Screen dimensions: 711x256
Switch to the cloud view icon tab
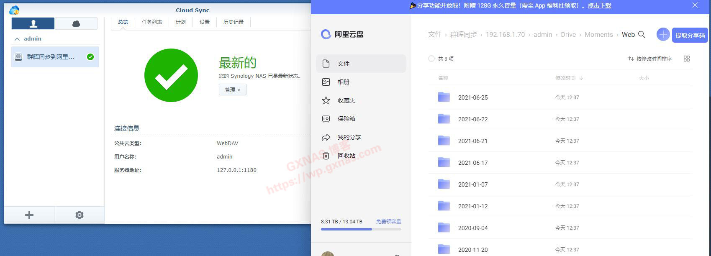[76, 24]
